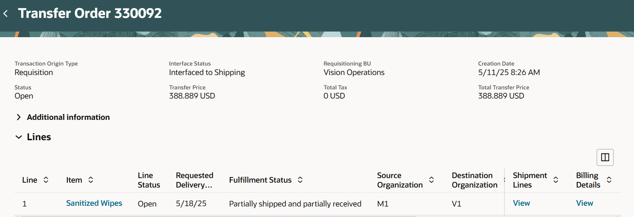Expand the Additional information section
Image resolution: width=634 pixels, height=217 pixels.
pyautogui.click(x=19, y=117)
